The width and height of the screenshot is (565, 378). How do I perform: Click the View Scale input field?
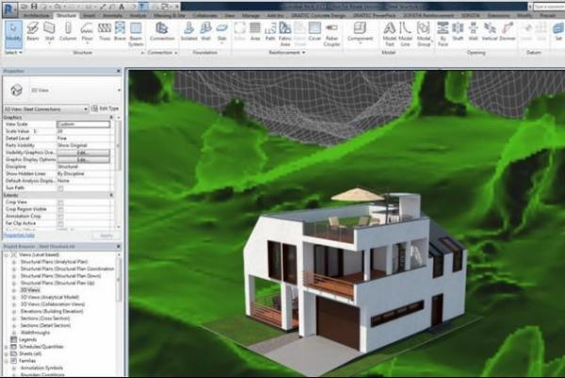pyautogui.click(x=86, y=123)
